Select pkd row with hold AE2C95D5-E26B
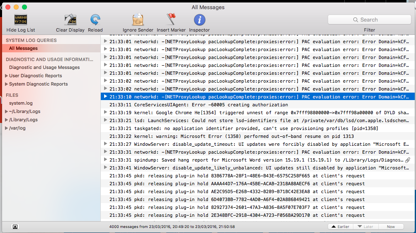This screenshot has width=416, height=233. pyautogui.click(x=258, y=191)
